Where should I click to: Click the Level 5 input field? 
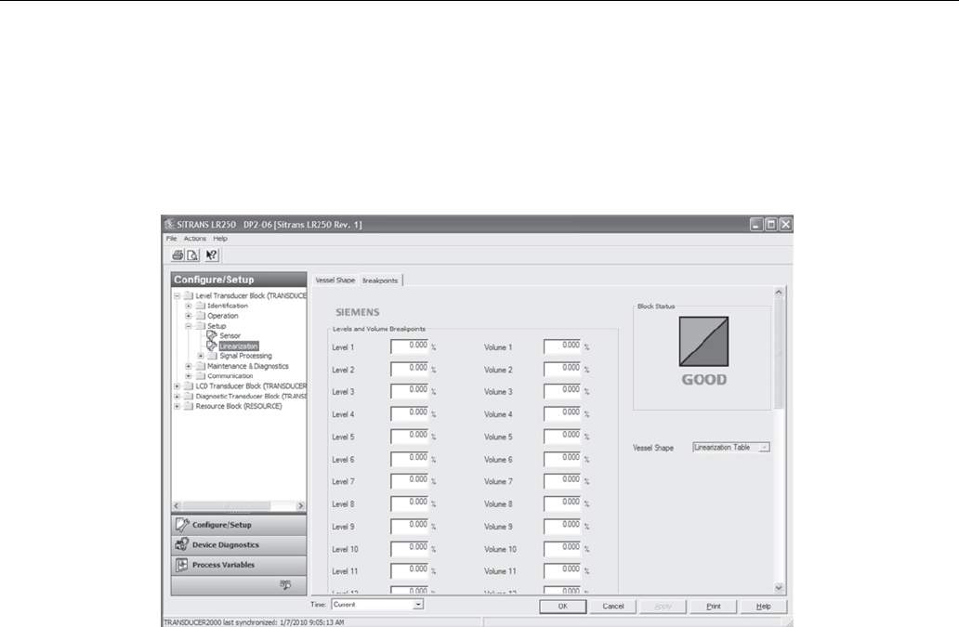tap(410, 437)
